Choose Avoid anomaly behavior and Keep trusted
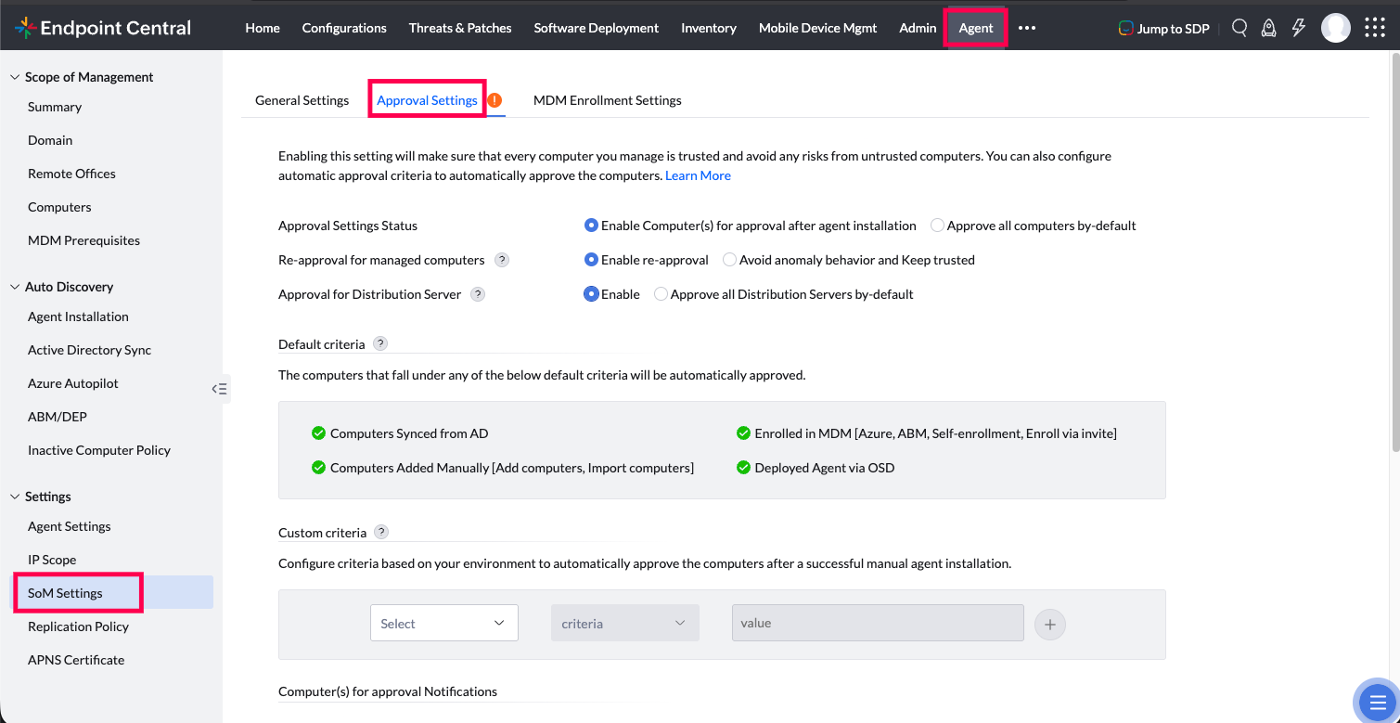This screenshot has width=1400, height=723. click(x=729, y=260)
